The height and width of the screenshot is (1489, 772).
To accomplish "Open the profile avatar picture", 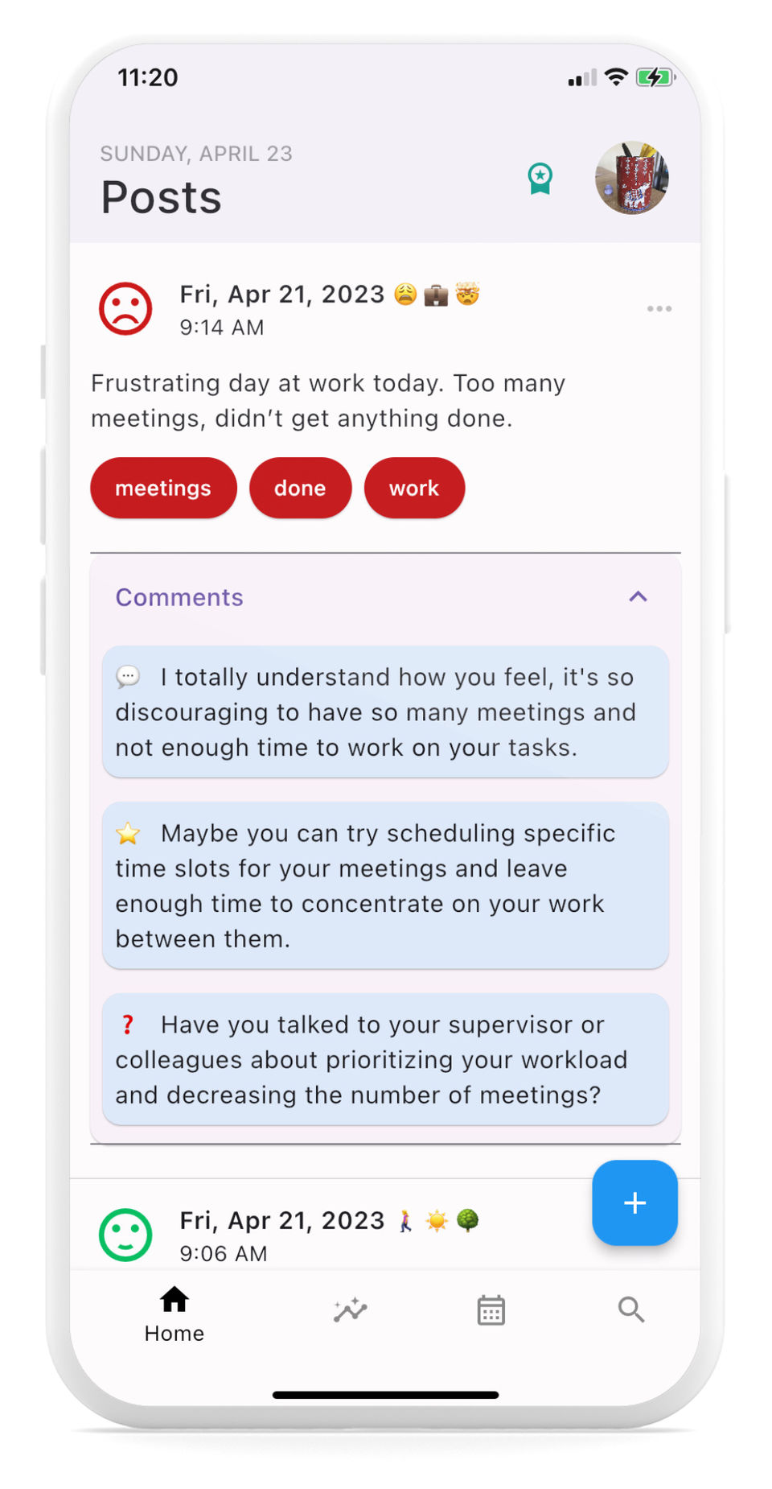I will click(632, 178).
